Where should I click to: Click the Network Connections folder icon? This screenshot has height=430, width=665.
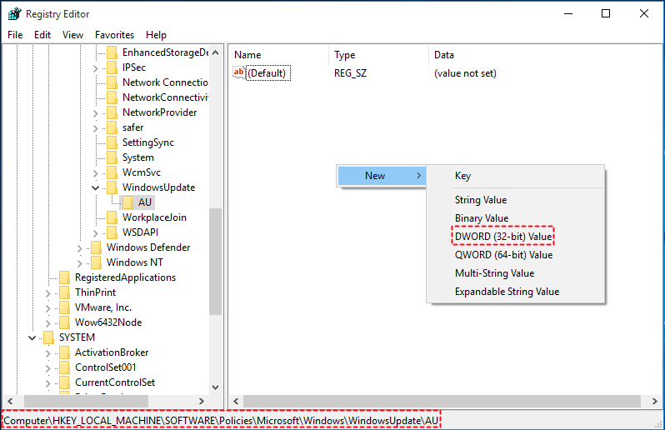tap(112, 82)
